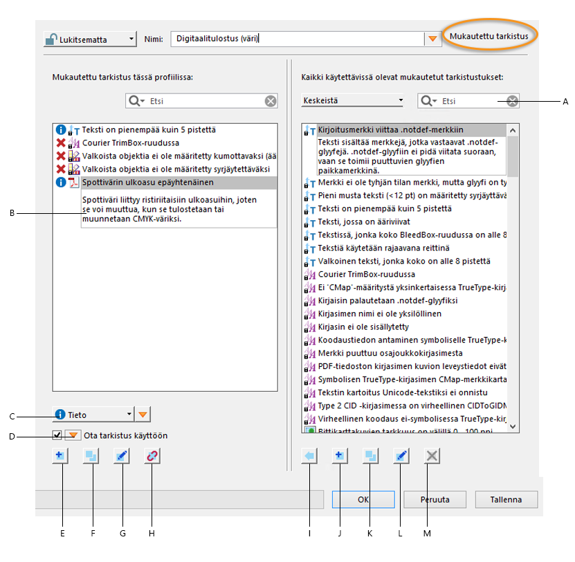Open the right search magnifier options
The height and width of the screenshot is (562, 575).
[x=429, y=101]
